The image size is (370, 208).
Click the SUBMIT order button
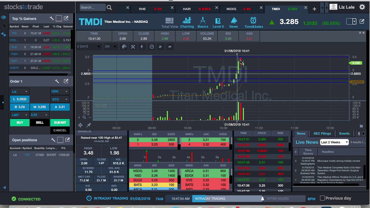click(60, 122)
